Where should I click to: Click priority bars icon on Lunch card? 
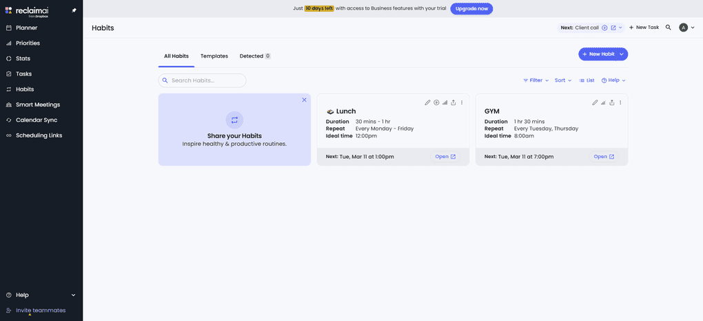445,102
